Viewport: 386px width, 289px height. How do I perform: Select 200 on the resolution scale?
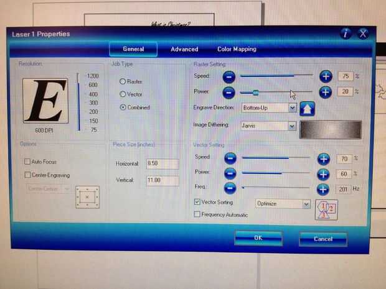tap(93, 112)
